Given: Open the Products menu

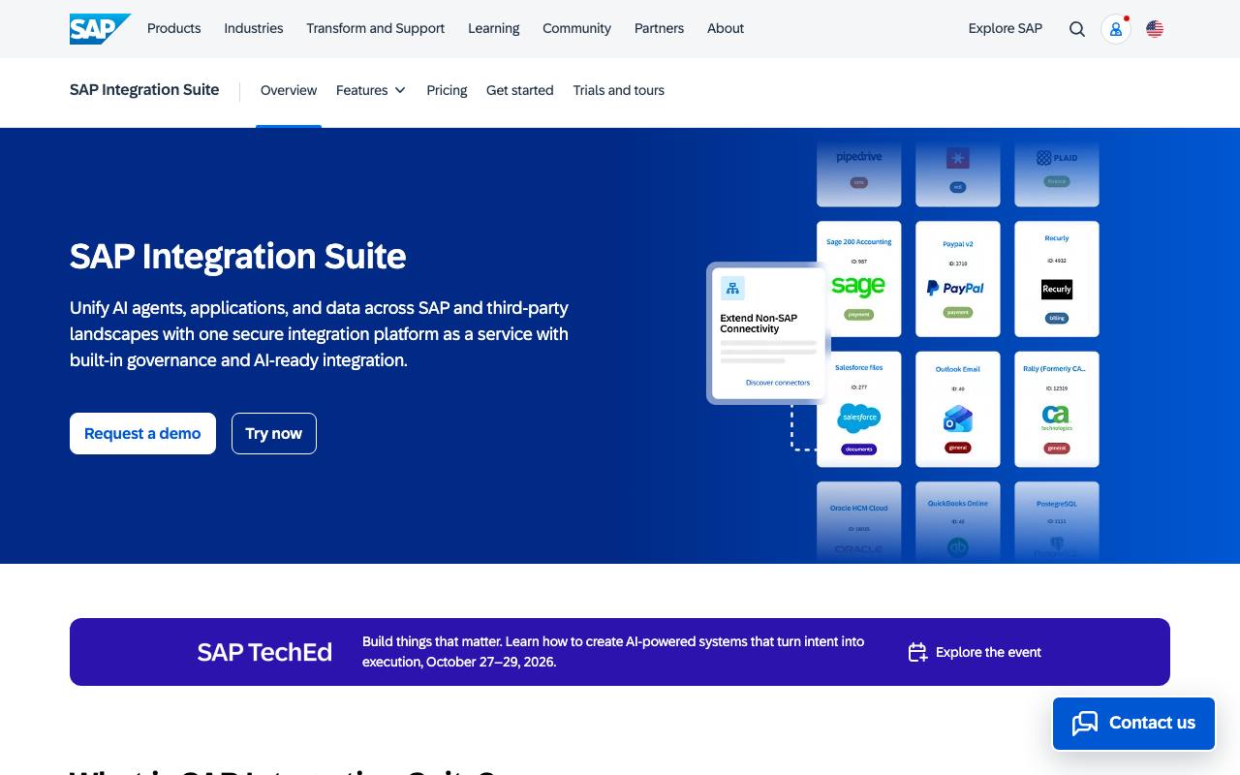Looking at the screenshot, I should pos(174,29).
